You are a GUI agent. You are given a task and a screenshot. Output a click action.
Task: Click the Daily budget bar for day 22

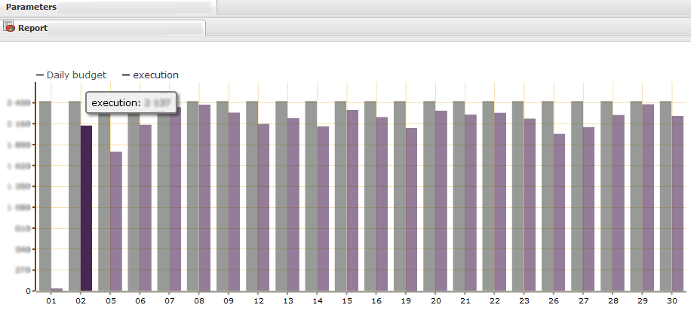click(488, 196)
